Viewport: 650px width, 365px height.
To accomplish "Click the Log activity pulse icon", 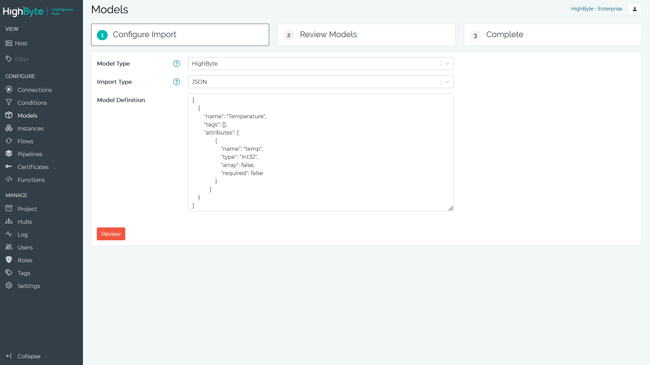I will pos(9,234).
